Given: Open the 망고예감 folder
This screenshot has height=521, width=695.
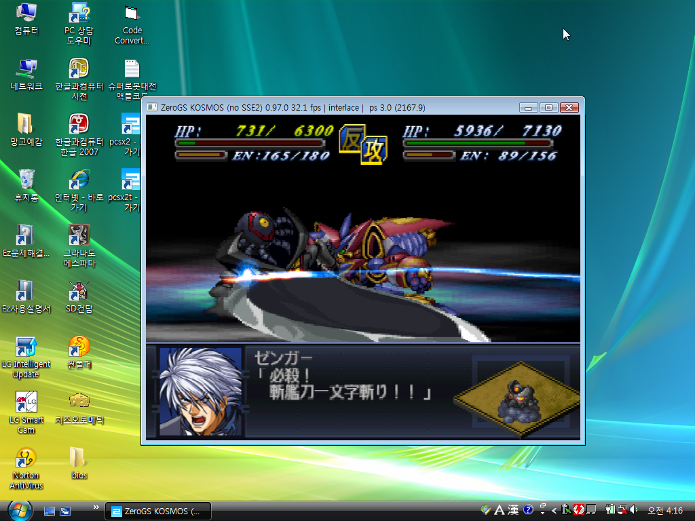Looking at the screenshot, I should click(26, 130).
